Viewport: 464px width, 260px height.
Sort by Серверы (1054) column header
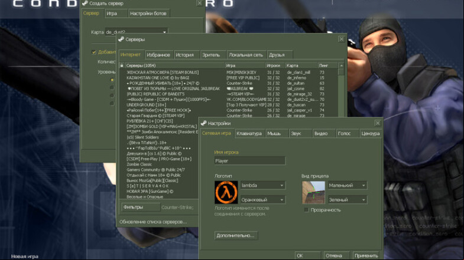point(174,65)
